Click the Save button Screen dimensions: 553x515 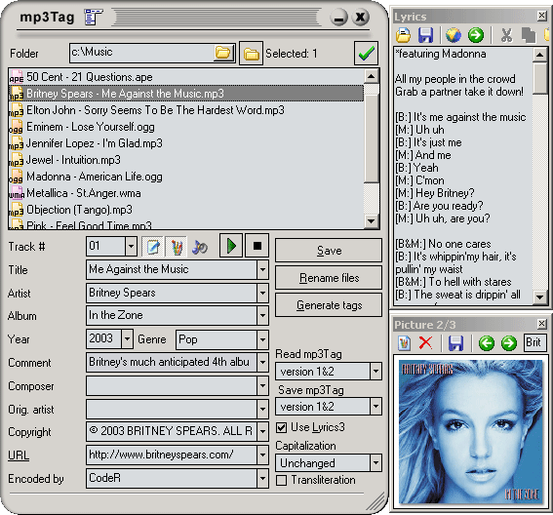[x=329, y=251]
